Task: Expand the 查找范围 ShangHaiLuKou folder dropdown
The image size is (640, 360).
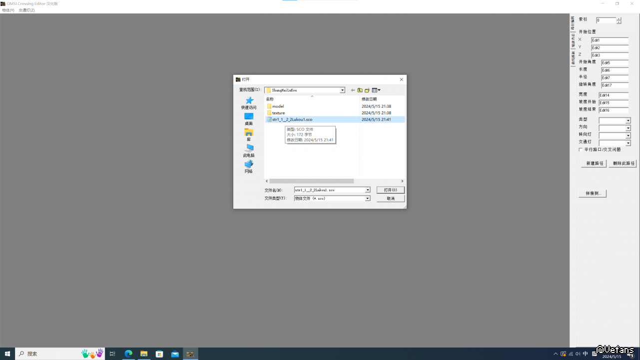Action: pos(342,90)
